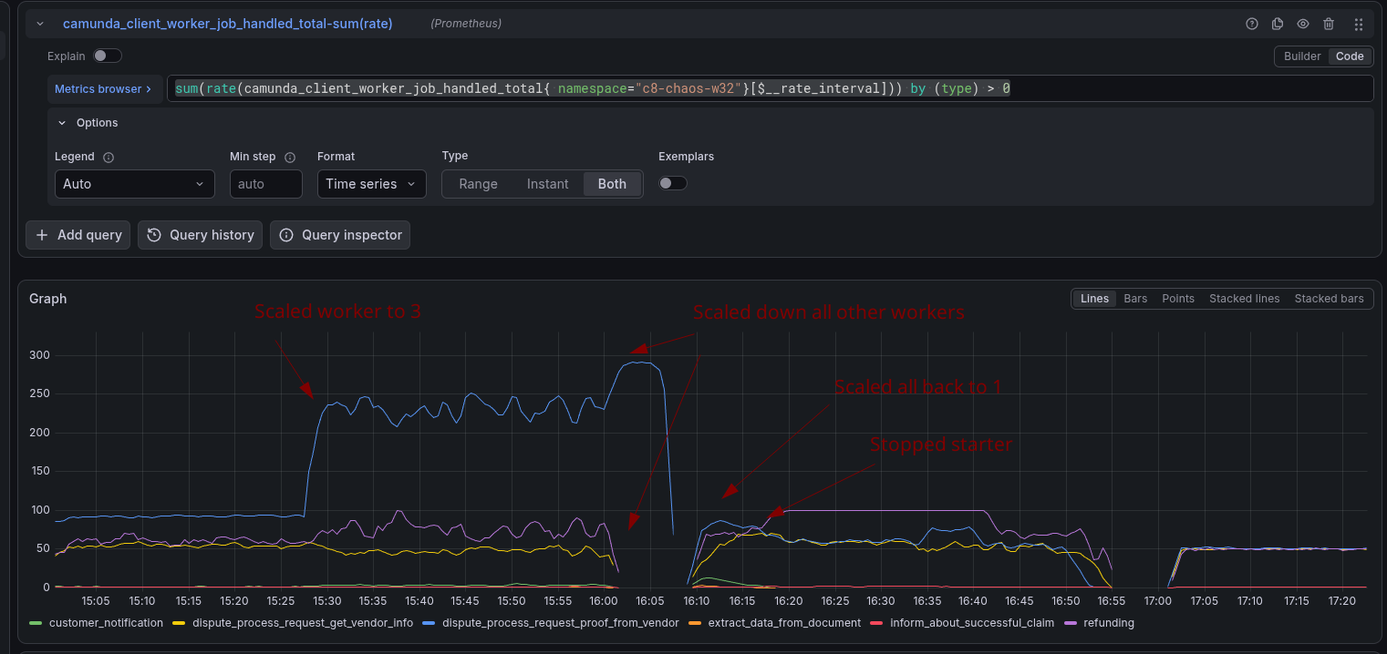Screen dimensions: 1387x654
Task: Enable the Exemplars toggle
Action: (673, 183)
